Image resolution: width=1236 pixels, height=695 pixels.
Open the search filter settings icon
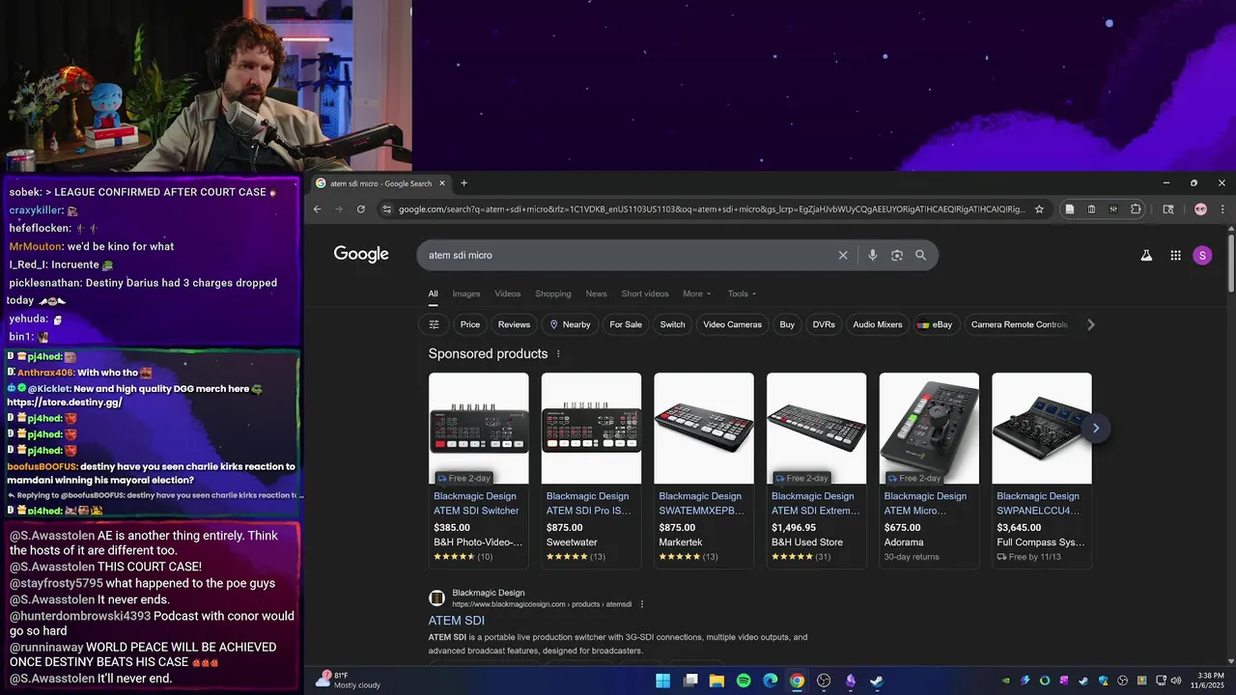434,324
